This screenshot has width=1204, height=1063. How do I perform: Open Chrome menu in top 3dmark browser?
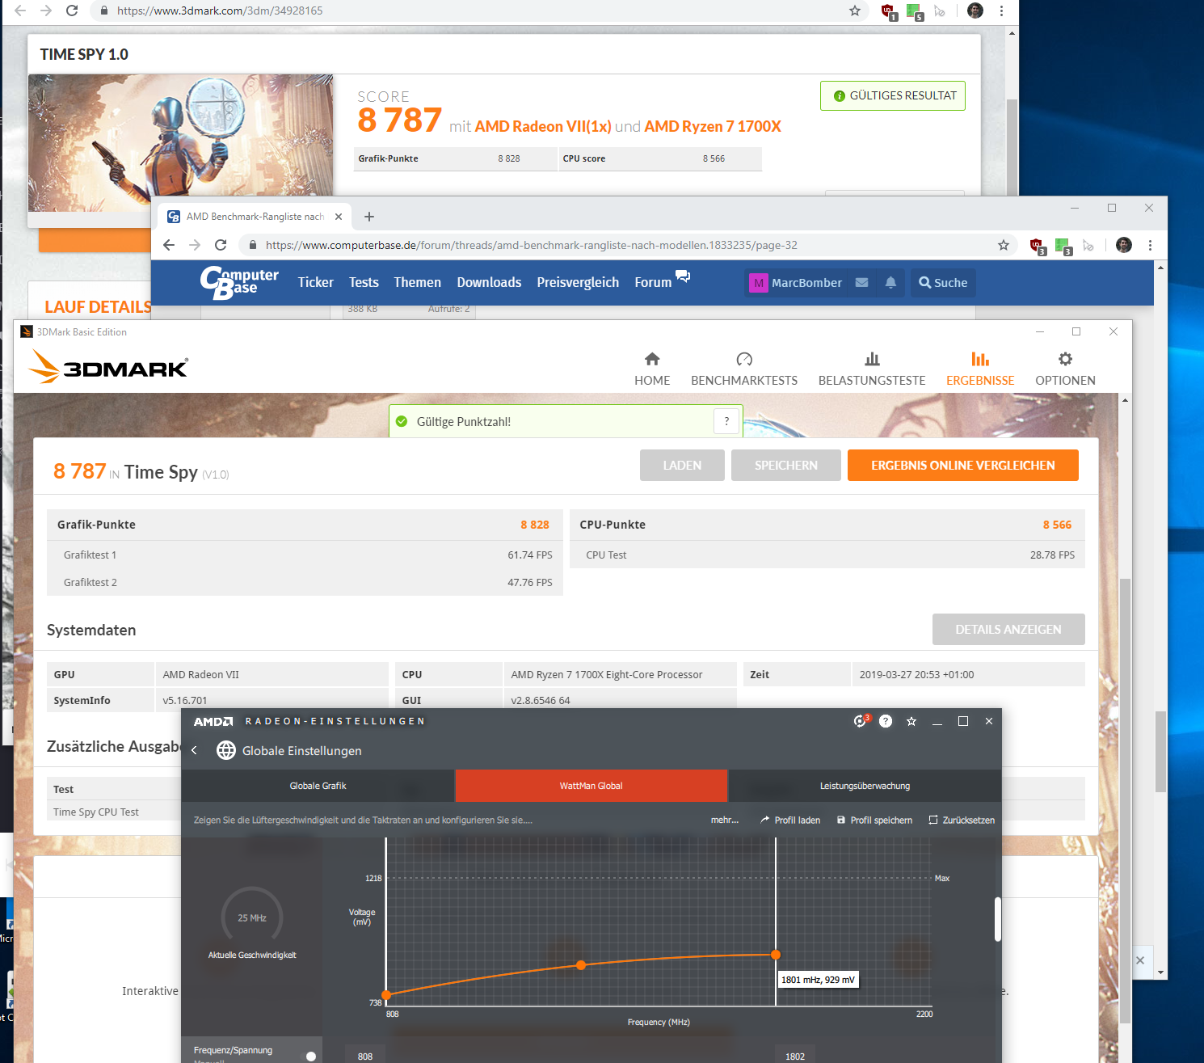[1001, 11]
